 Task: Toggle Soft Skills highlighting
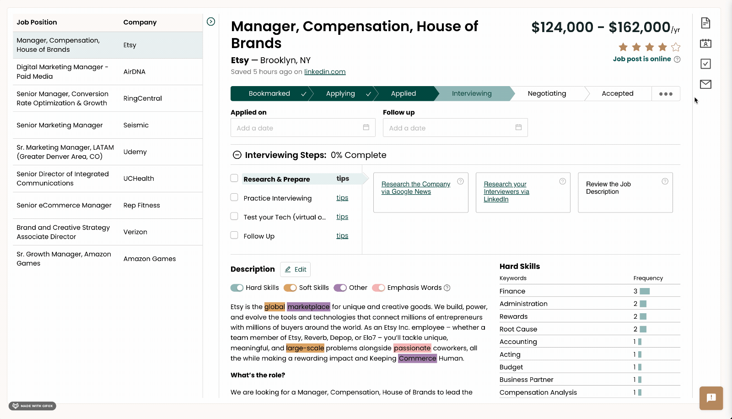click(x=290, y=288)
